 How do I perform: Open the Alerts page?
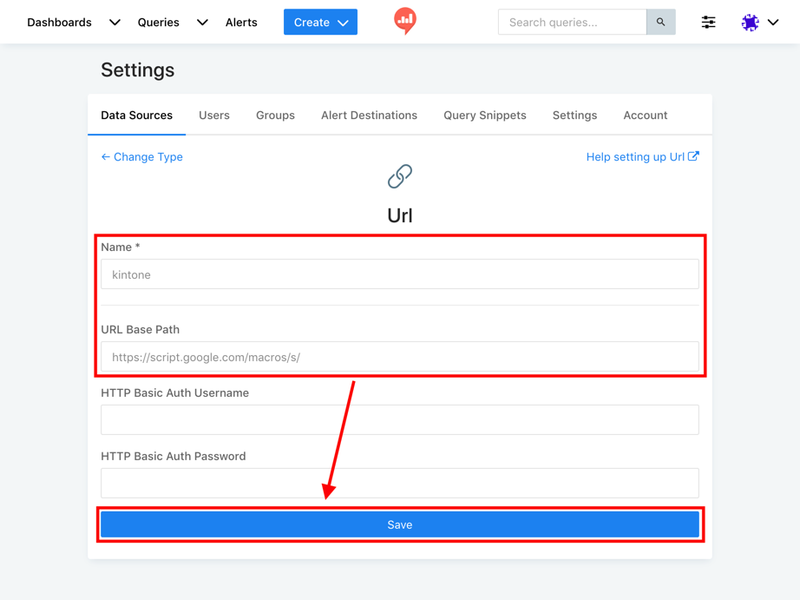pos(241,23)
